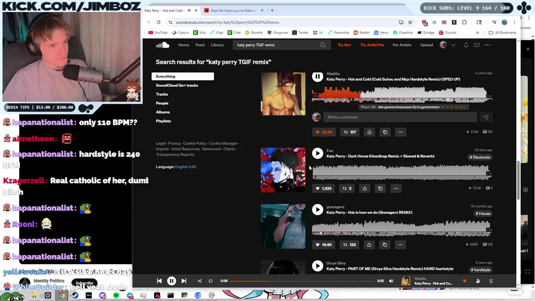Image resolution: width=535 pixels, height=301 pixels.
Task: Click the # Electronic genre tag
Action: point(480,158)
